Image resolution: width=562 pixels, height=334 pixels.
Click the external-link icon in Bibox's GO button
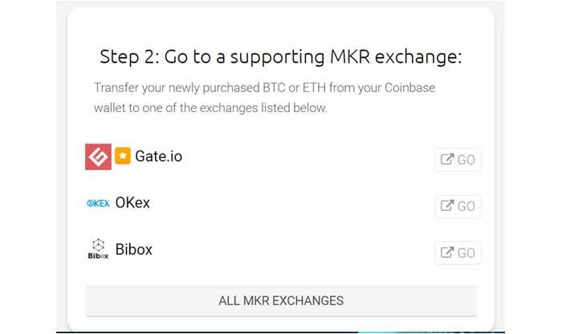coord(447,252)
